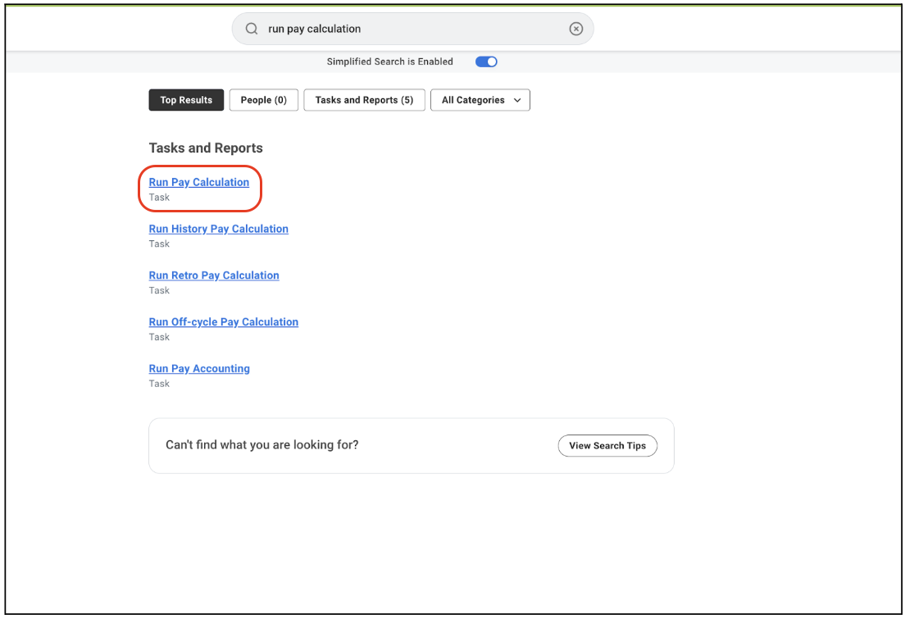
Task: Disable the Simplified Search toggle
Action: click(486, 61)
